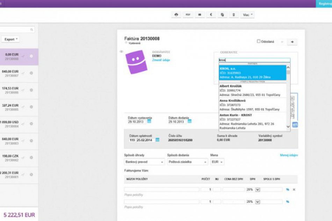Open calendar for Dátum vystavenia
Viewport: 332px width, 221px height.
pos(149,122)
